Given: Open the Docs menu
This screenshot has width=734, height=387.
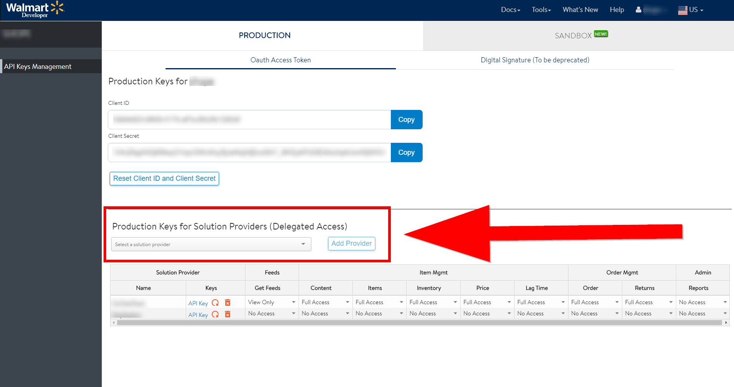Looking at the screenshot, I should (x=510, y=10).
